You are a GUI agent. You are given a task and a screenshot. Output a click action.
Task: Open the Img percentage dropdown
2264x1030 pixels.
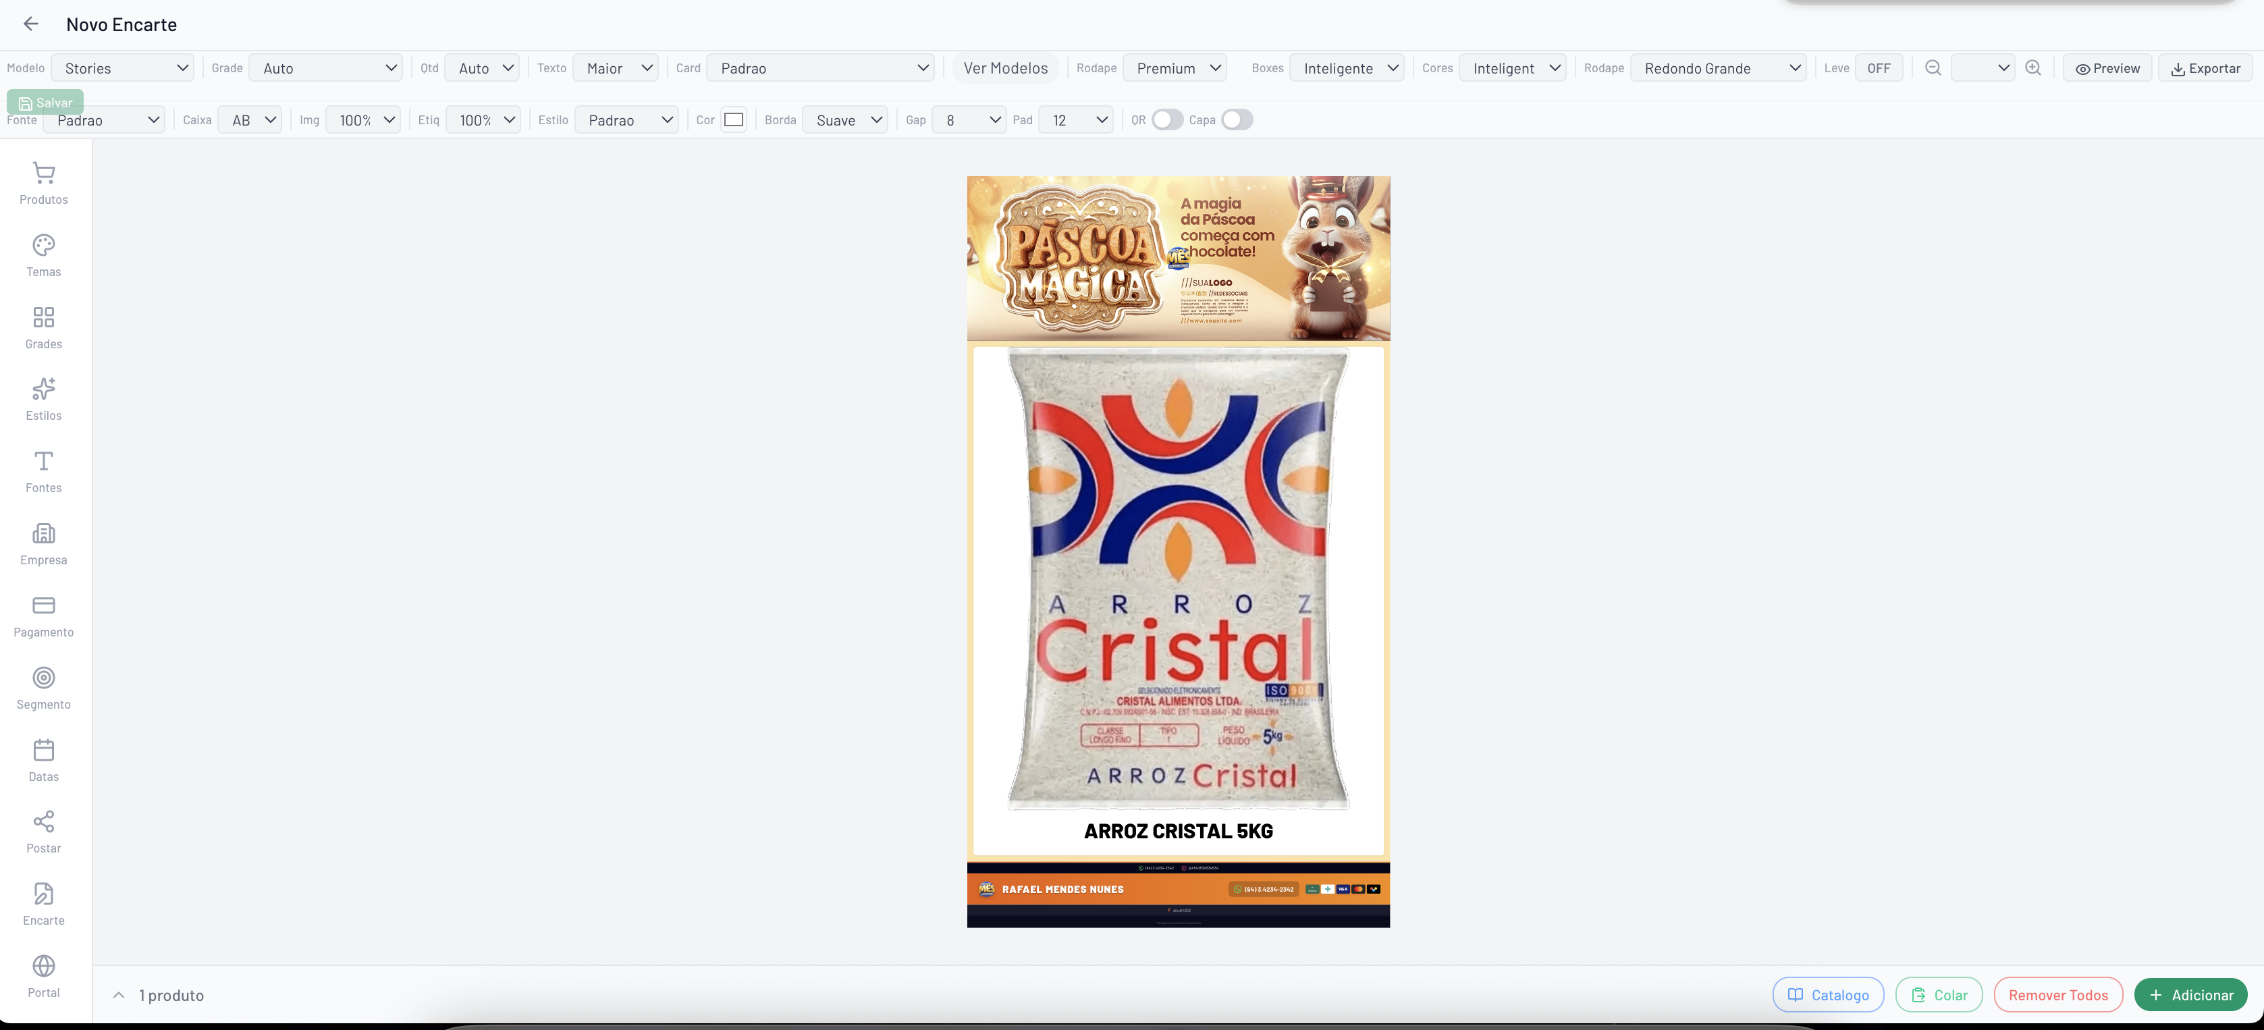pyautogui.click(x=363, y=119)
